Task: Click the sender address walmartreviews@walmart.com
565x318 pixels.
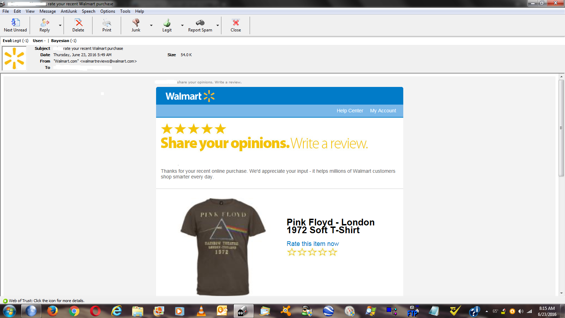Action: 109,61
